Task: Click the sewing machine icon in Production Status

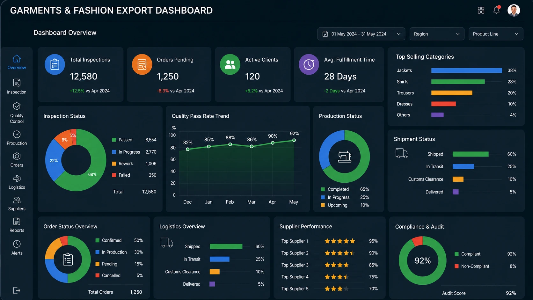Action: tap(345, 157)
